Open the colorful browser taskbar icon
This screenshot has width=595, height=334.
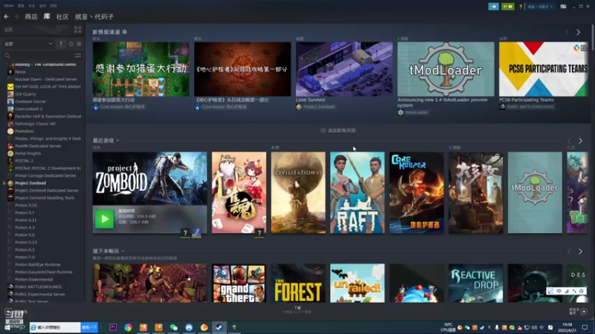pos(128,327)
